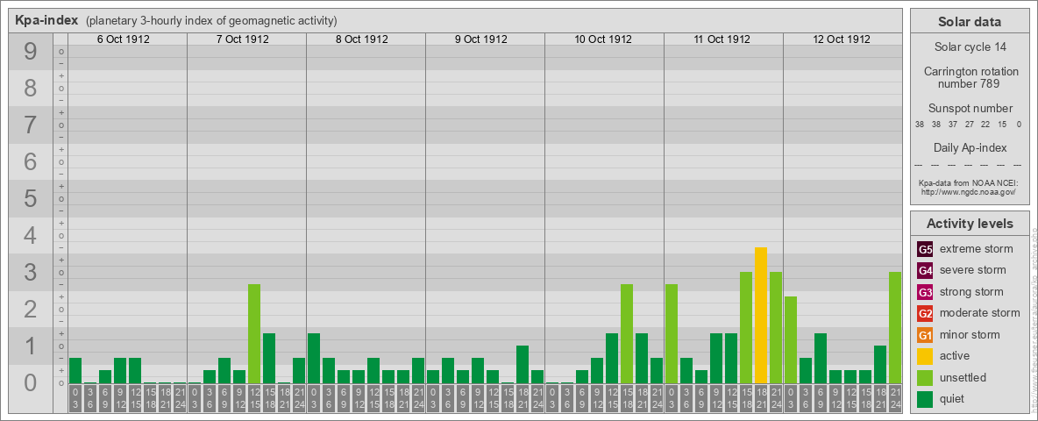Click the 'severe storm' legend label
1038x421 pixels.
972,270
